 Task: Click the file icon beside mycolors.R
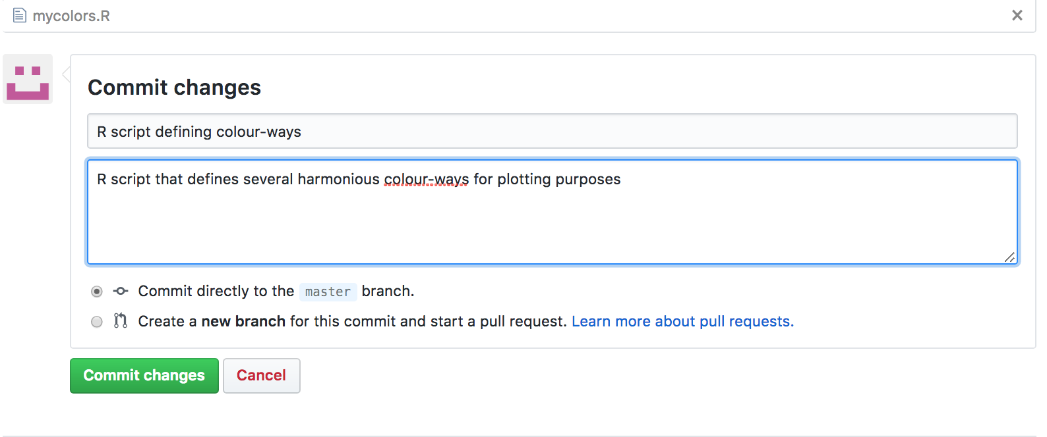click(20, 15)
